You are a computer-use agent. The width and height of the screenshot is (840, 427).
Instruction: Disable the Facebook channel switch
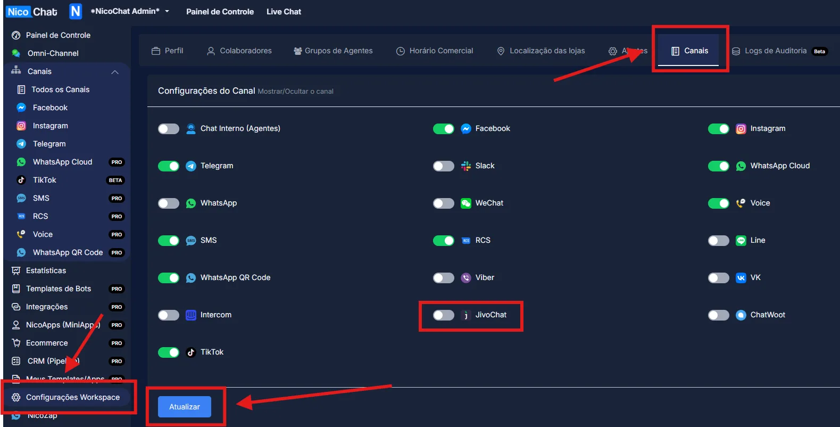click(x=444, y=129)
